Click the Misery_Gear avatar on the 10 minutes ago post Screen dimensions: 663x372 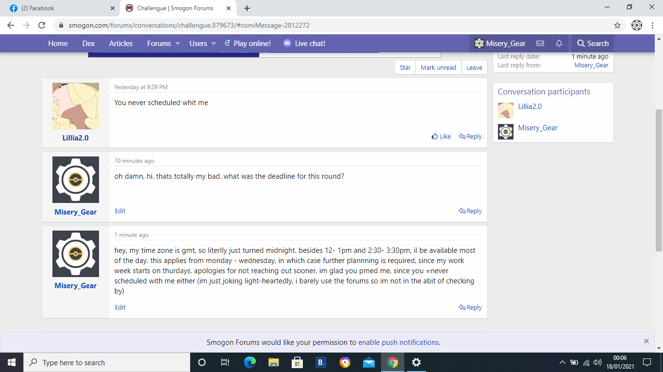(76, 180)
